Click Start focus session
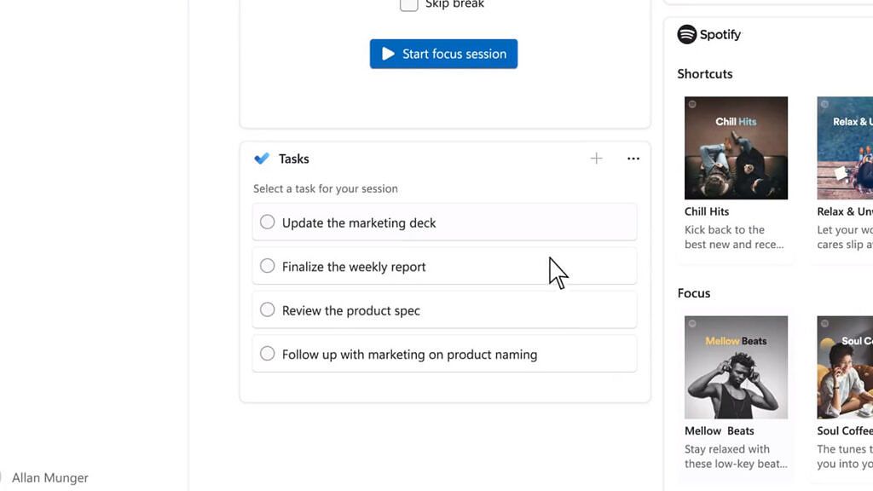873x491 pixels. coord(443,53)
